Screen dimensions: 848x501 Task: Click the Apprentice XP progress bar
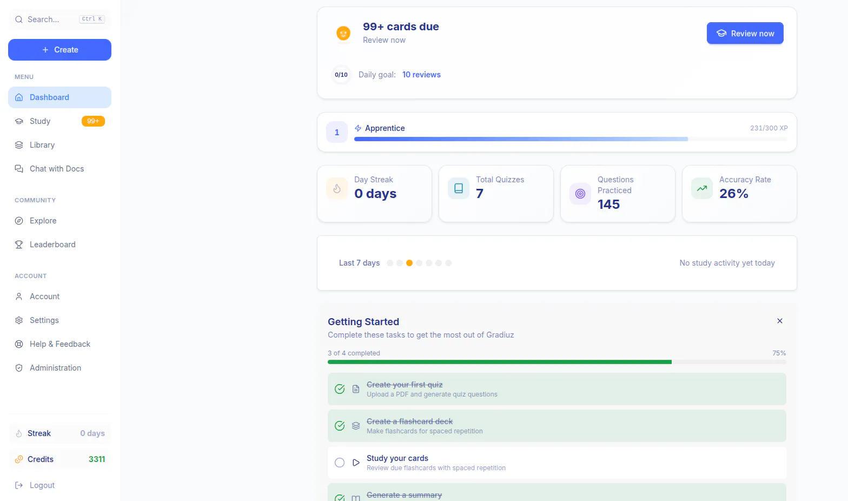[x=571, y=139]
